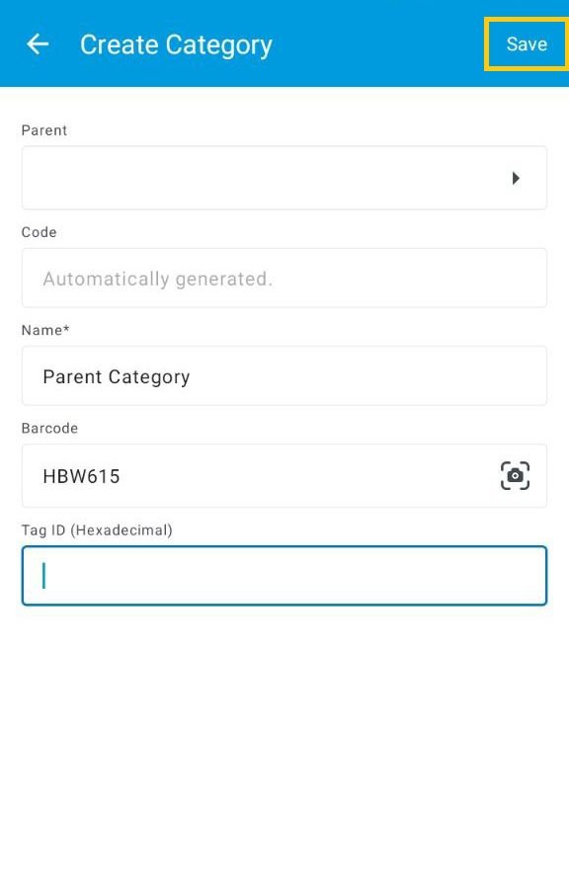Viewport: 569px width, 895px height.
Task: Select the automatically generated Code field
Action: click(284, 278)
